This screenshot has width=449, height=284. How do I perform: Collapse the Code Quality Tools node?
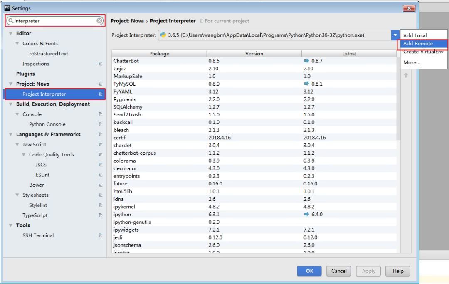coord(23,155)
